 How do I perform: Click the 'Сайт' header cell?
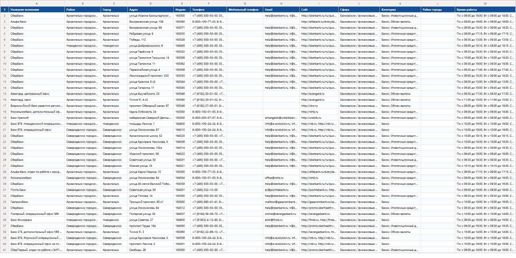tap(319, 10)
